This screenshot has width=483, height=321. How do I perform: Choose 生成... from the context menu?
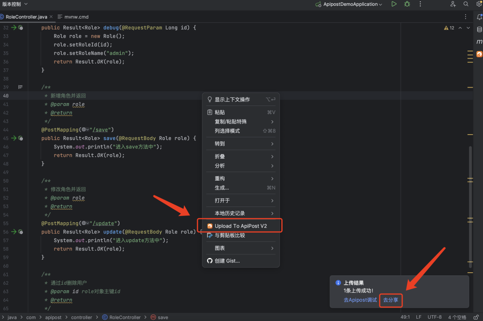click(x=241, y=188)
